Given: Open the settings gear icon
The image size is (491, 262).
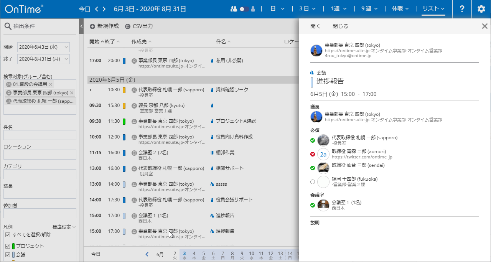Looking at the screenshot, I should coord(481,9).
